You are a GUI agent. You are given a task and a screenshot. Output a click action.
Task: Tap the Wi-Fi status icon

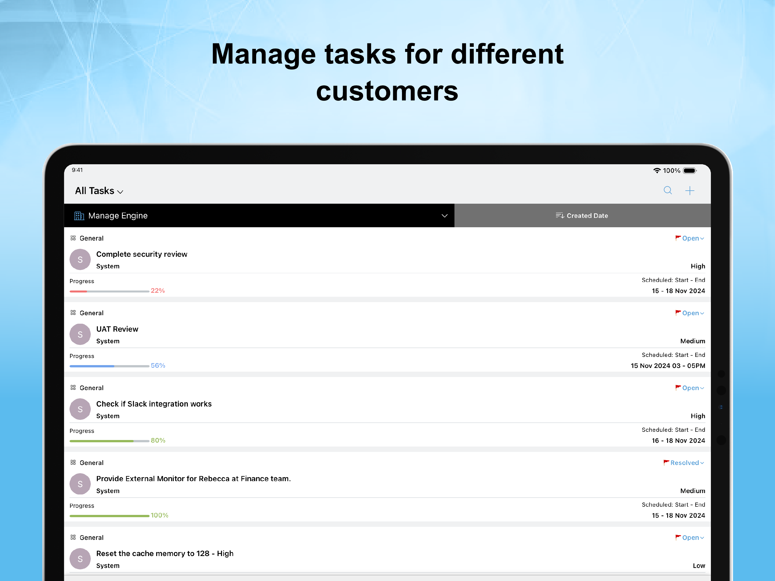click(x=657, y=171)
